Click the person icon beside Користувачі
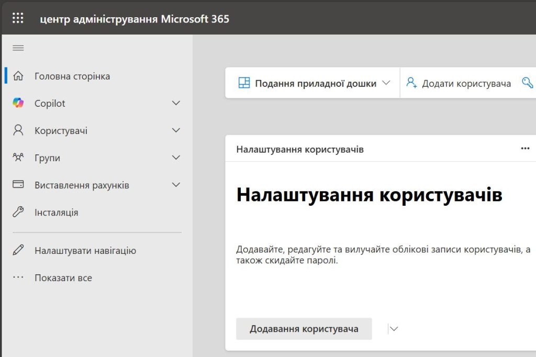 [x=18, y=130]
